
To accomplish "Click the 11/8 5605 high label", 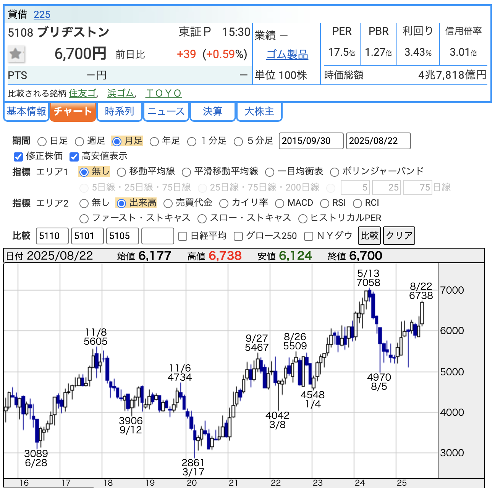I will point(95,337).
